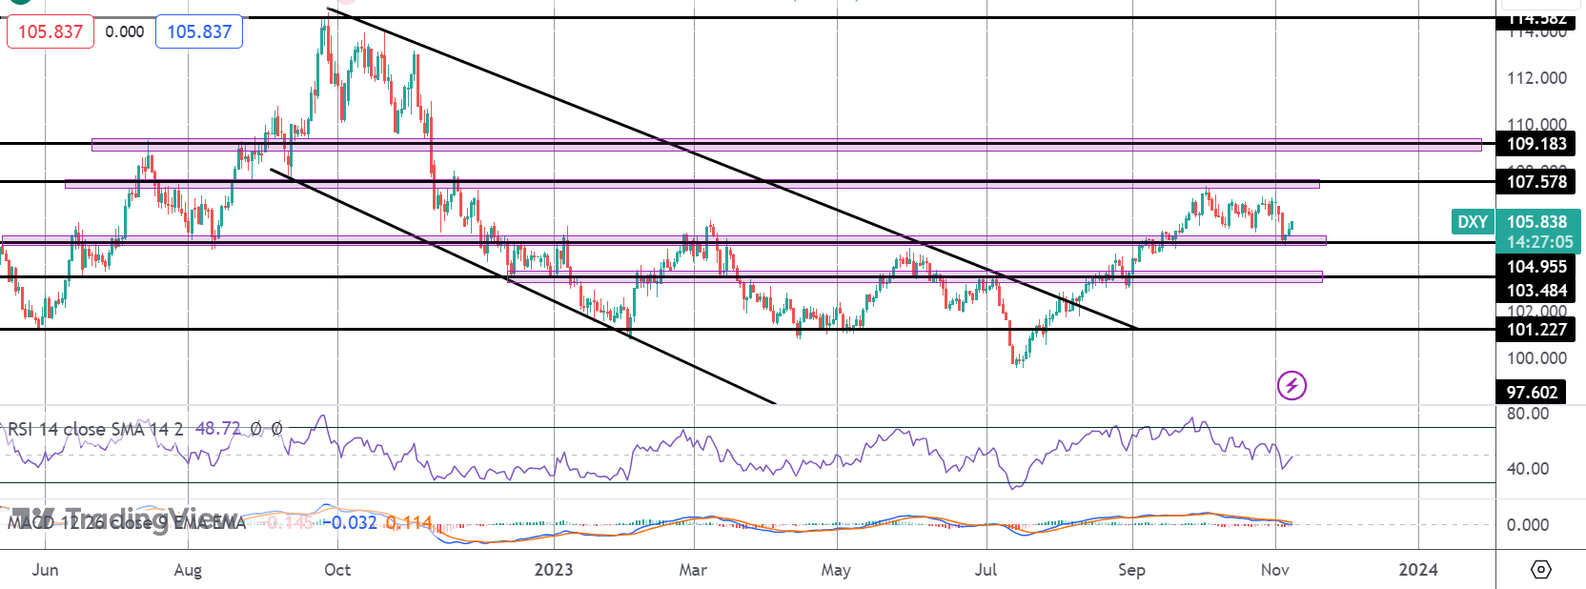This screenshot has width=1586, height=589.
Task: Select the RSI 14 close SMA legend title
Action: tap(95, 429)
